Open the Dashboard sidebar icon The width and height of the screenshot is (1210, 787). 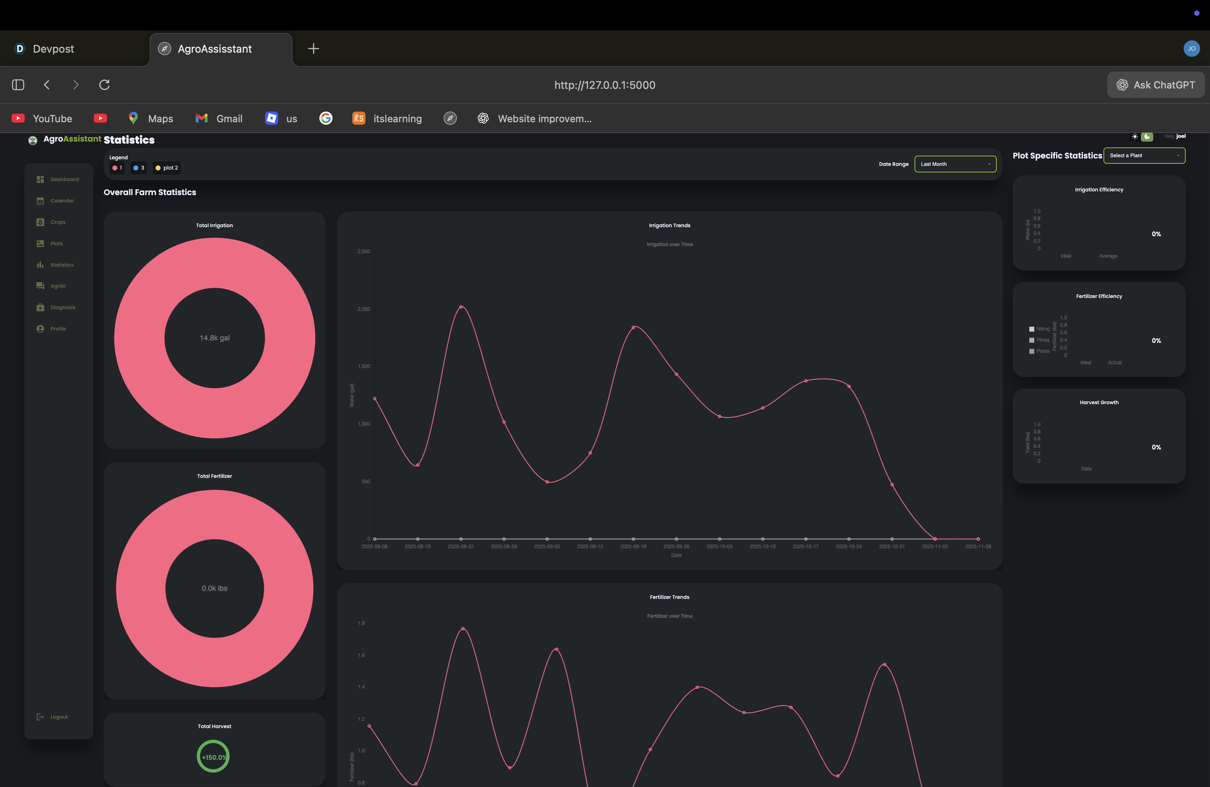40,179
